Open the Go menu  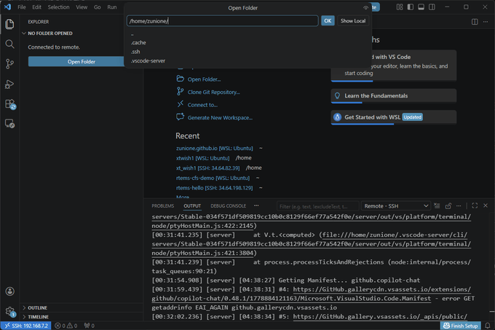point(98,7)
